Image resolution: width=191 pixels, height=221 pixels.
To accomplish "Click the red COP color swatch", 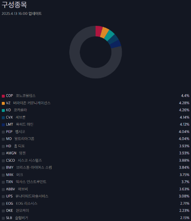I will pos(3,96).
